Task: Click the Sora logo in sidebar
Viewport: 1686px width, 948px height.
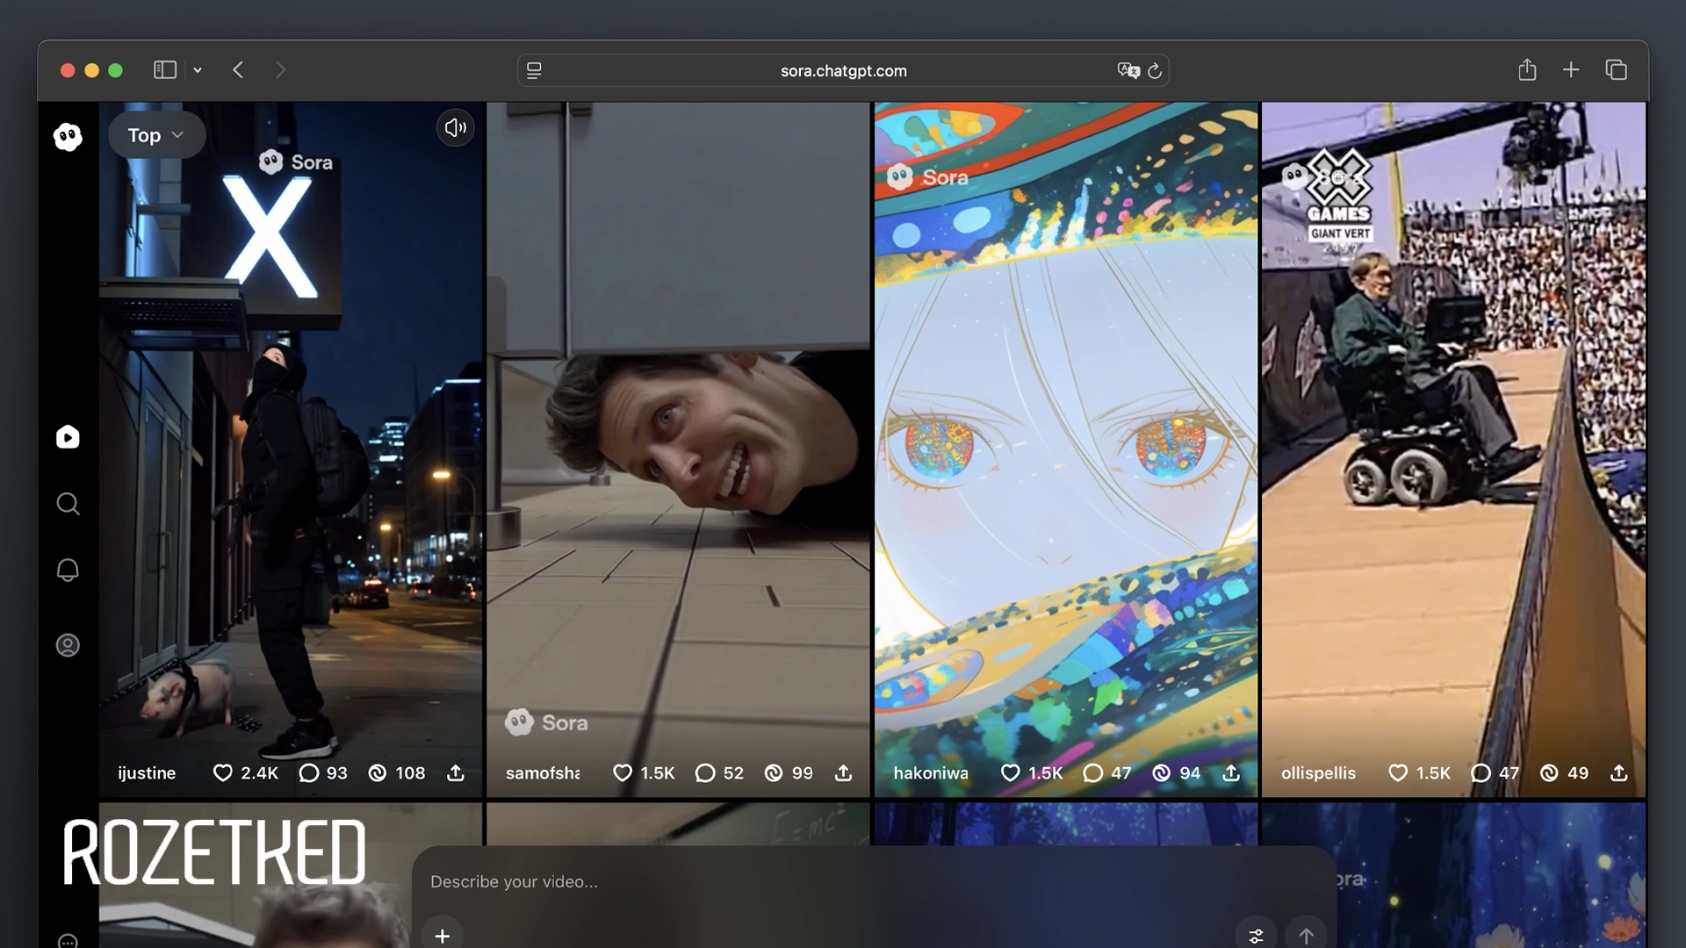Action: (68, 137)
